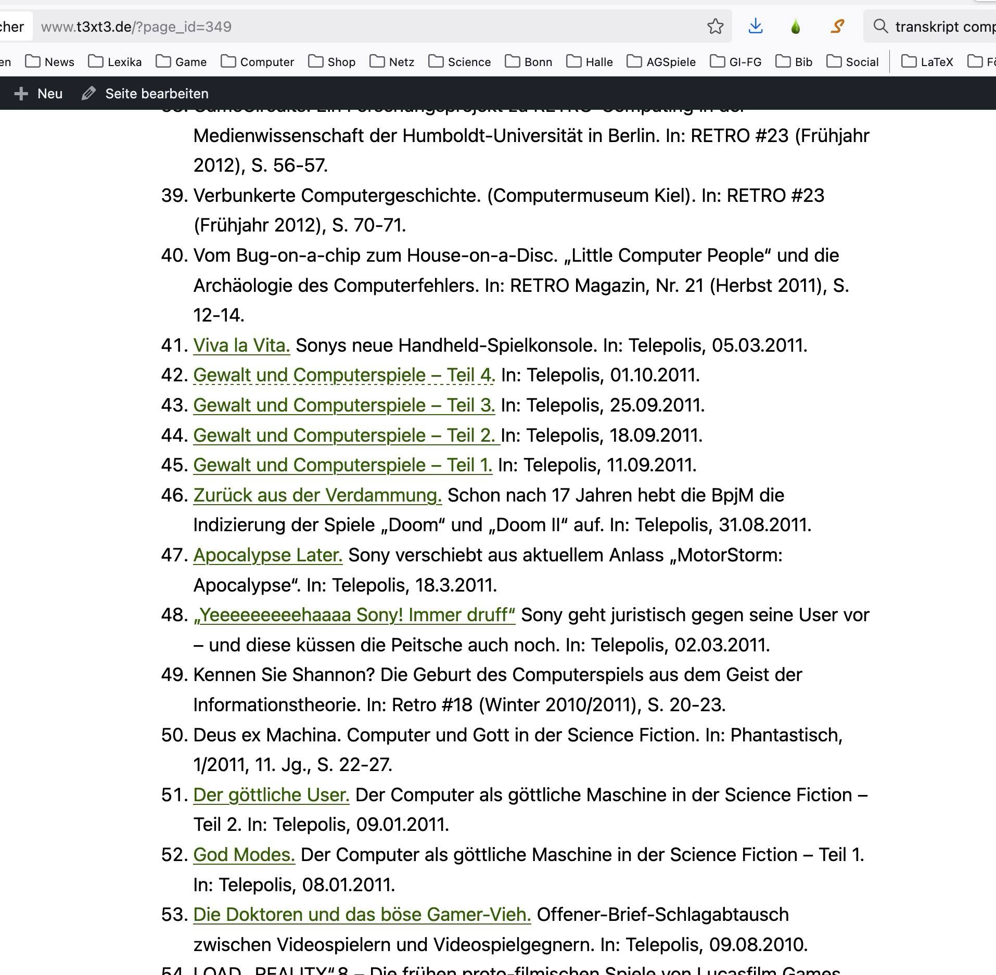The height and width of the screenshot is (975, 996).
Task: Open the AGSpiele bookmark folder
Action: coord(661,62)
